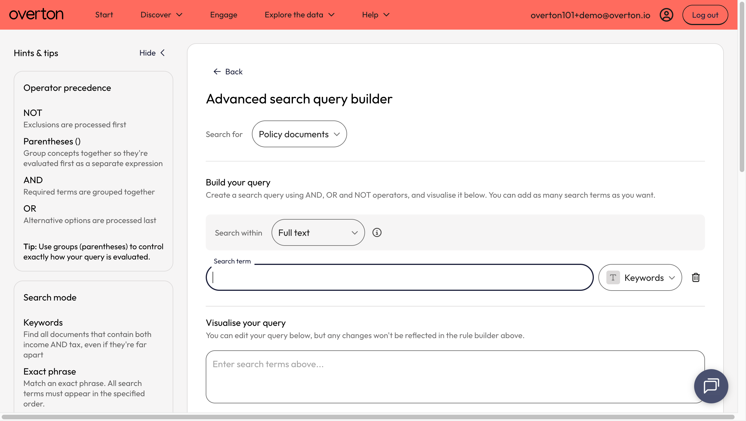This screenshot has width=746, height=421.
Task: Click the horizontal page scrollbar
Action: (368, 417)
